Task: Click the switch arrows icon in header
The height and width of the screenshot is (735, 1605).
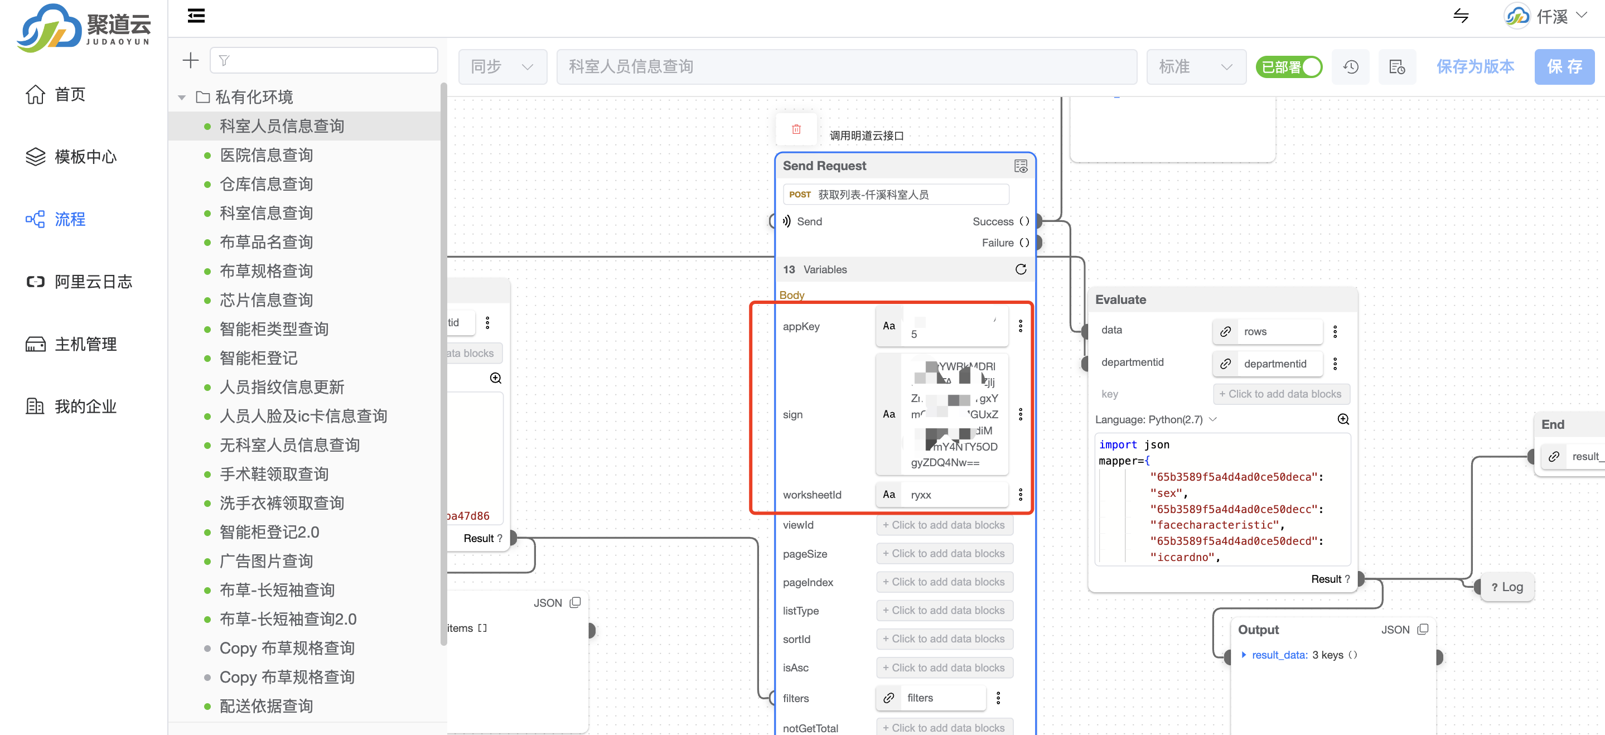Action: click(1461, 16)
